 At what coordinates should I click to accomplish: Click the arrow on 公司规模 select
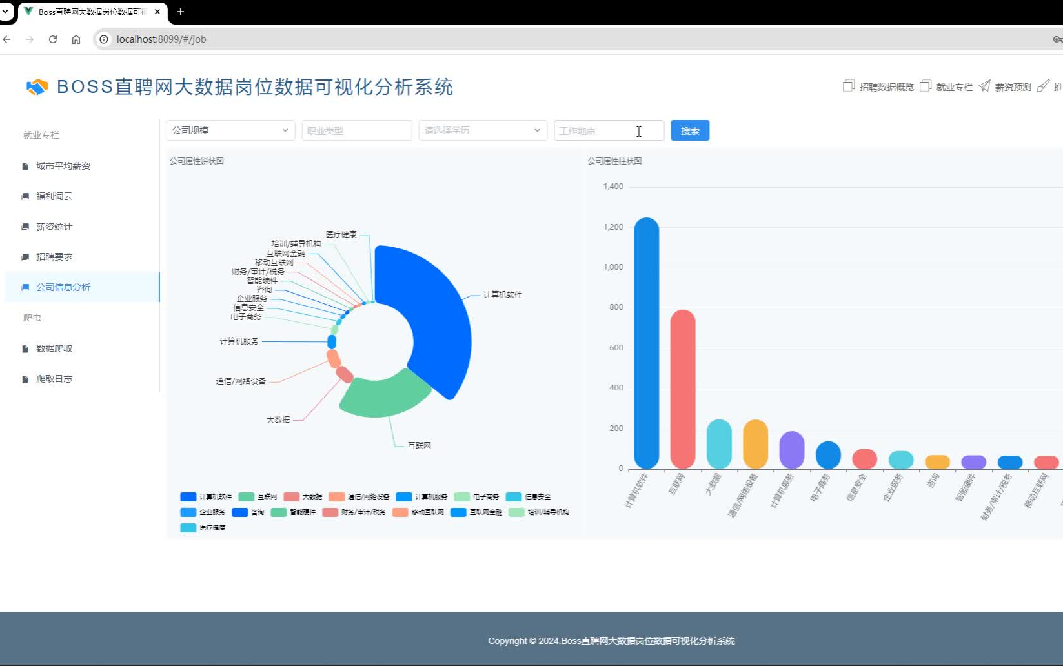coord(285,130)
